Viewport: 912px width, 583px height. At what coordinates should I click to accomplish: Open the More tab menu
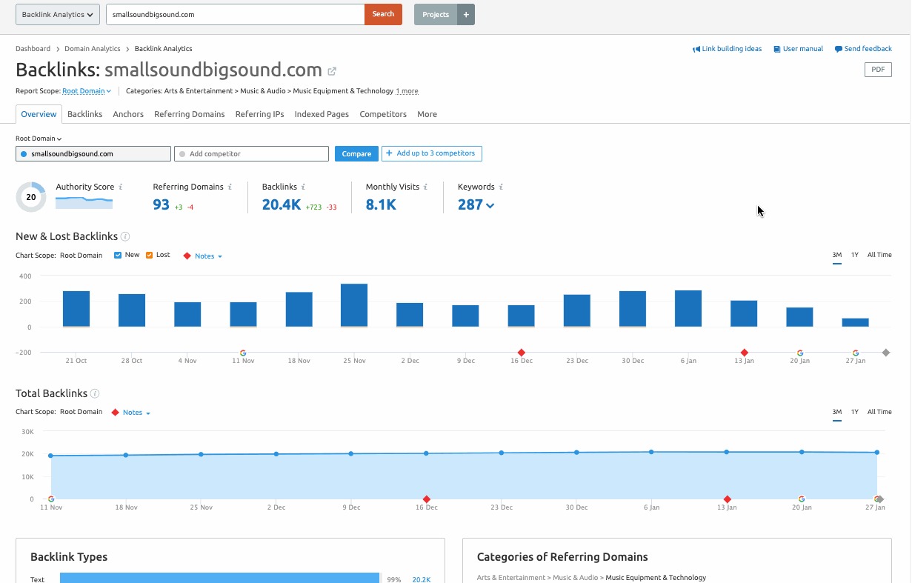tap(427, 115)
